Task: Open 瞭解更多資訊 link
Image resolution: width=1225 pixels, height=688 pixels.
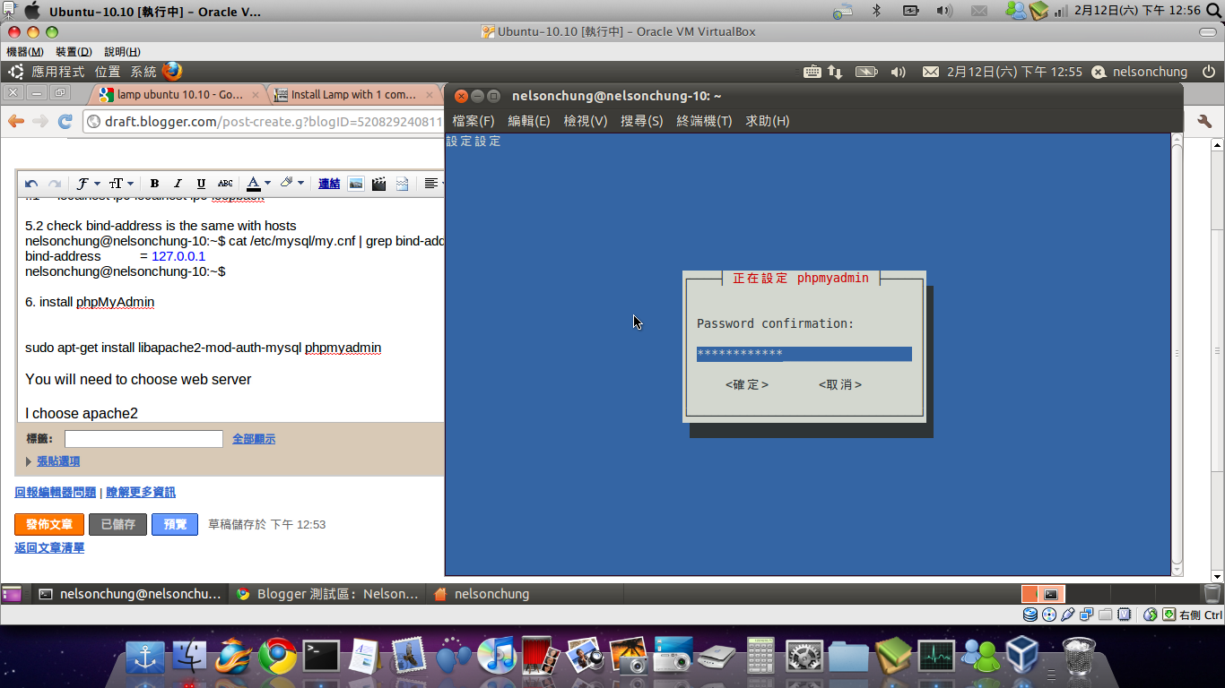Action: (141, 493)
